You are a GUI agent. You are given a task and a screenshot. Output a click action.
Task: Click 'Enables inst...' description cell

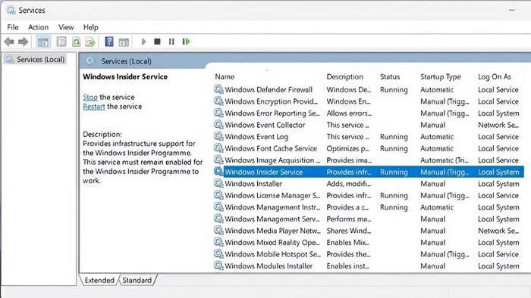pyautogui.click(x=347, y=266)
